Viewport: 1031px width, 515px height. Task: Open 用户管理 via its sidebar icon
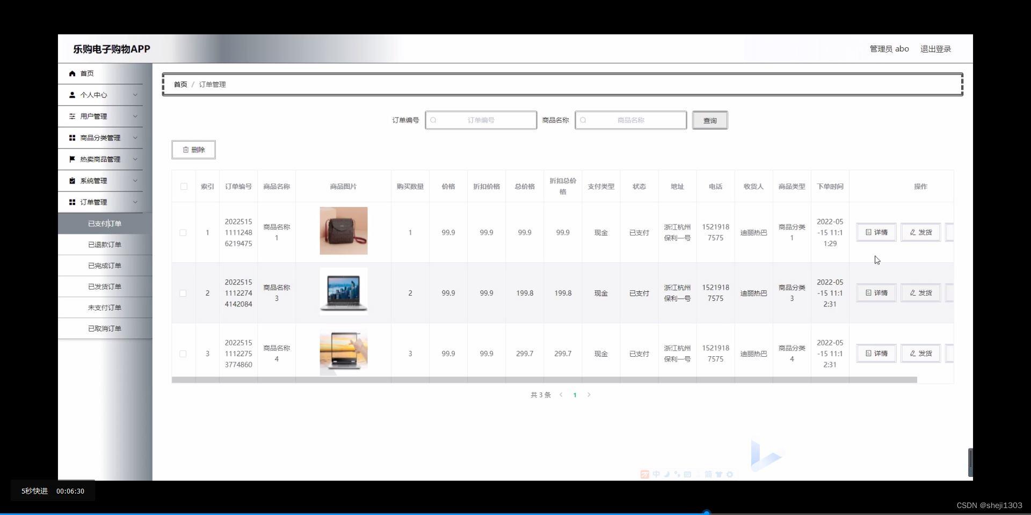[73, 116]
